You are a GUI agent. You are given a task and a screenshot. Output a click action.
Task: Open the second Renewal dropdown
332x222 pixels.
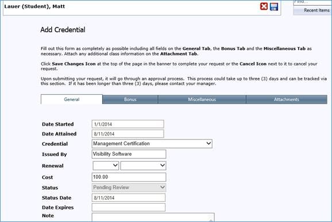(143, 166)
